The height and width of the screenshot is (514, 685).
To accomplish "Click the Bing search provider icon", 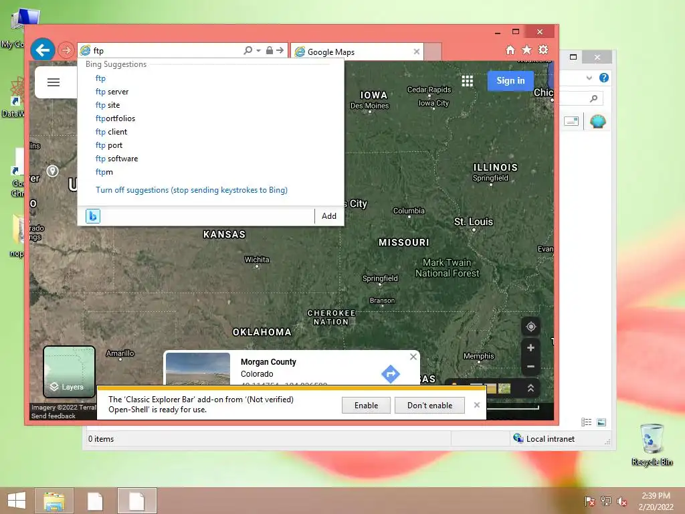I will pyautogui.click(x=92, y=216).
